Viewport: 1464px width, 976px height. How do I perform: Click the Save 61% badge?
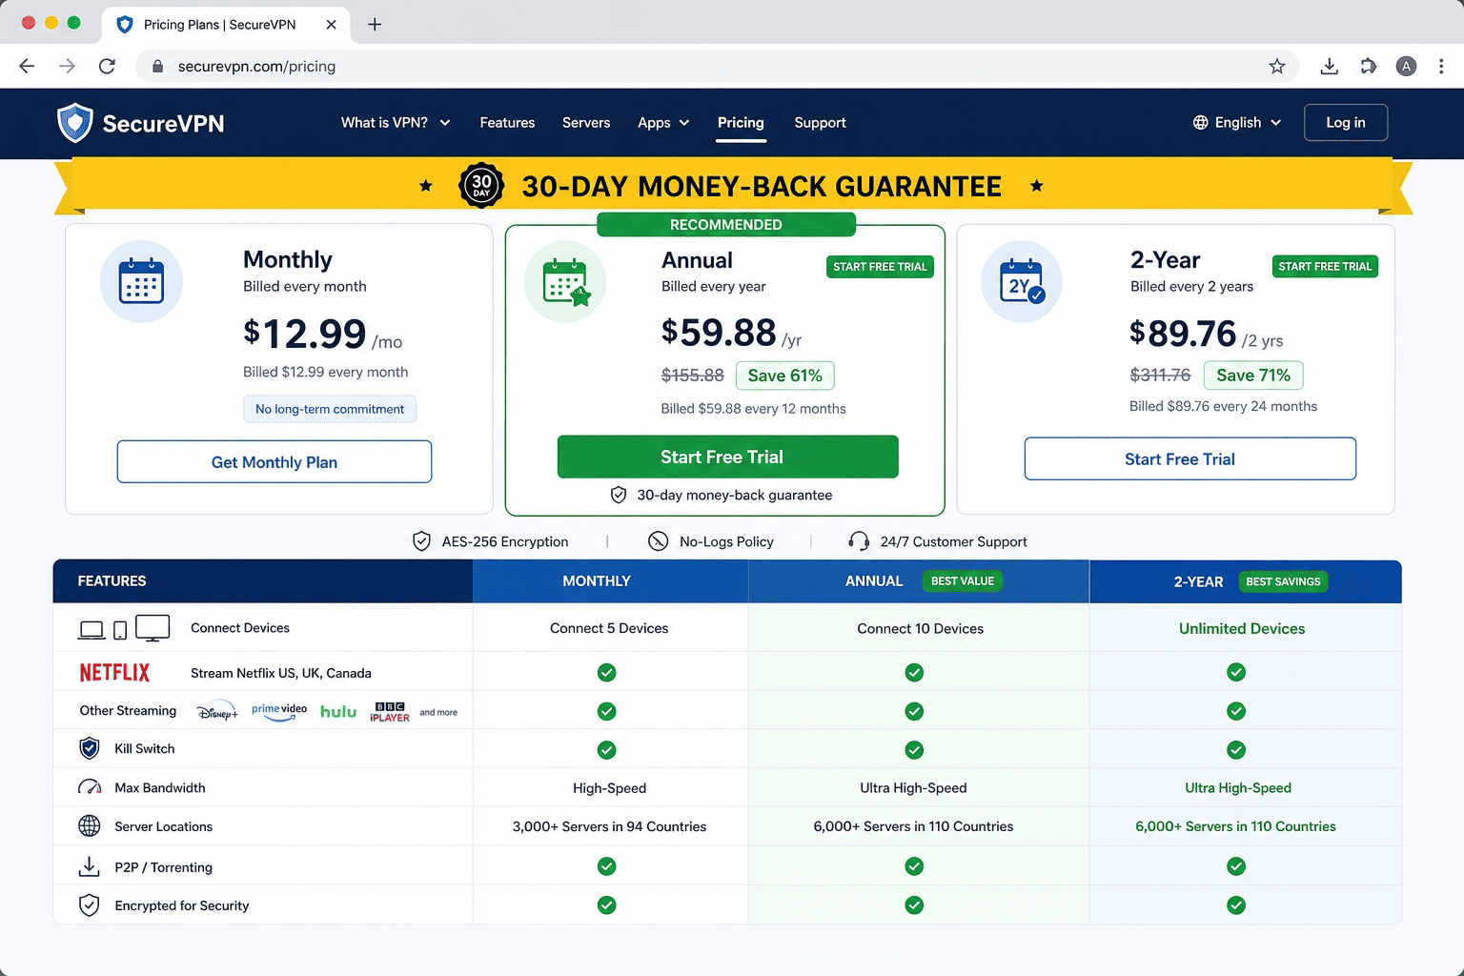[785, 376]
